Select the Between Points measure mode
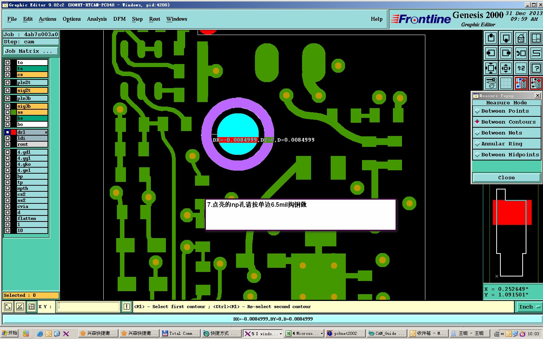 506,111
